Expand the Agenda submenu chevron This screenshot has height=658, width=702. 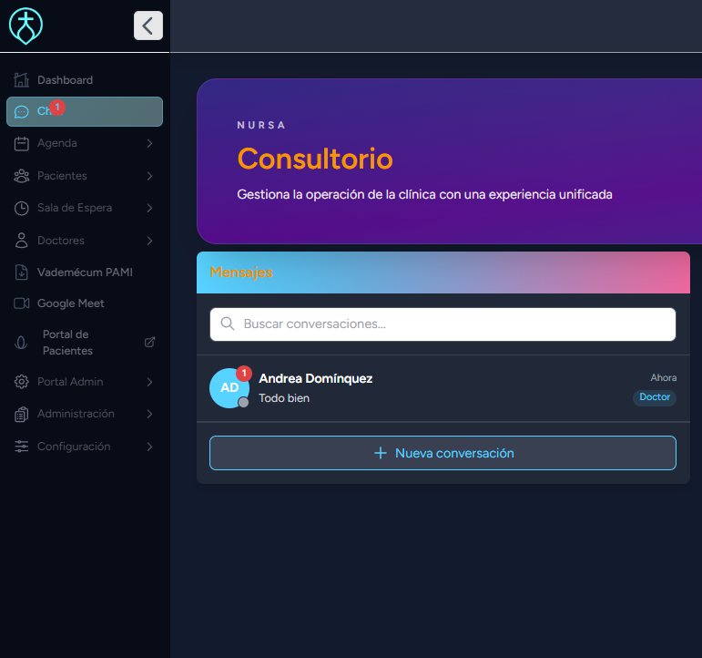click(149, 143)
